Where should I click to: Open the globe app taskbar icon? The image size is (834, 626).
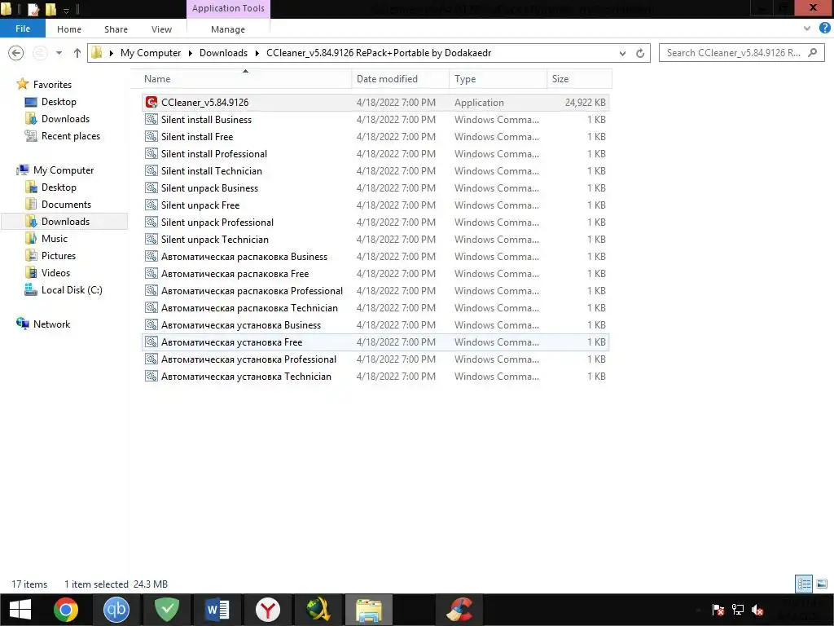(x=318, y=610)
